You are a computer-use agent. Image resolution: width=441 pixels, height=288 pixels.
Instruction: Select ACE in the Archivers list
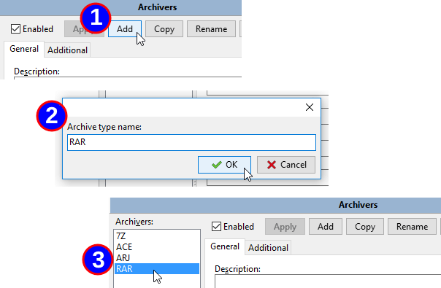[x=157, y=247]
